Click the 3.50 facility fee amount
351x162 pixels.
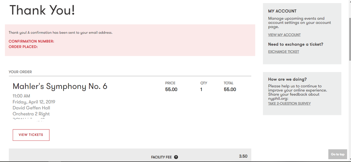pos(243,156)
